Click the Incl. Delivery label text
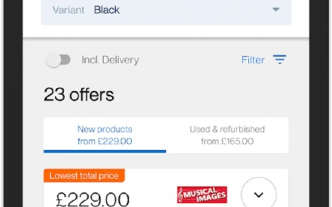The image size is (332, 207). tap(110, 60)
